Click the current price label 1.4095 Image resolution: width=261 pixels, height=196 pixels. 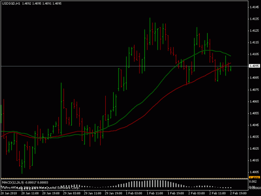pos(254,66)
